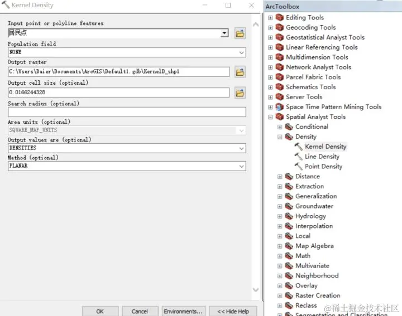
Task: Click the Output raster path field
Action: pos(119,72)
